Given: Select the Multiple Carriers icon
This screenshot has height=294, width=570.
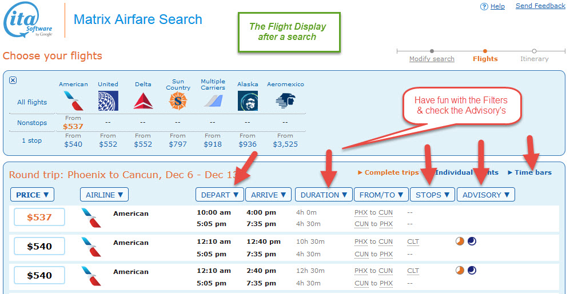Looking at the screenshot, I should pyautogui.click(x=213, y=102).
